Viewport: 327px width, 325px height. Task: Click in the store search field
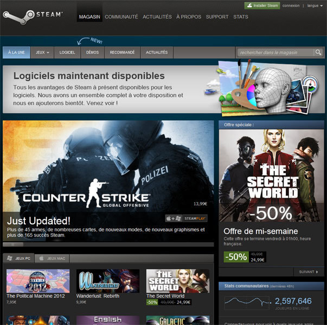point(275,53)
